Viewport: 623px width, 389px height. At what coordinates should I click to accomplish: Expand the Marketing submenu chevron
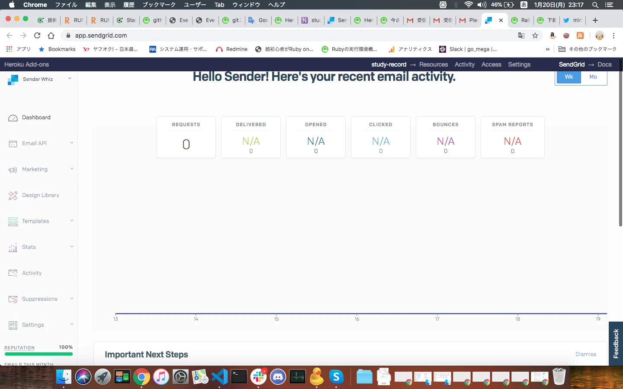pos(72,169)
